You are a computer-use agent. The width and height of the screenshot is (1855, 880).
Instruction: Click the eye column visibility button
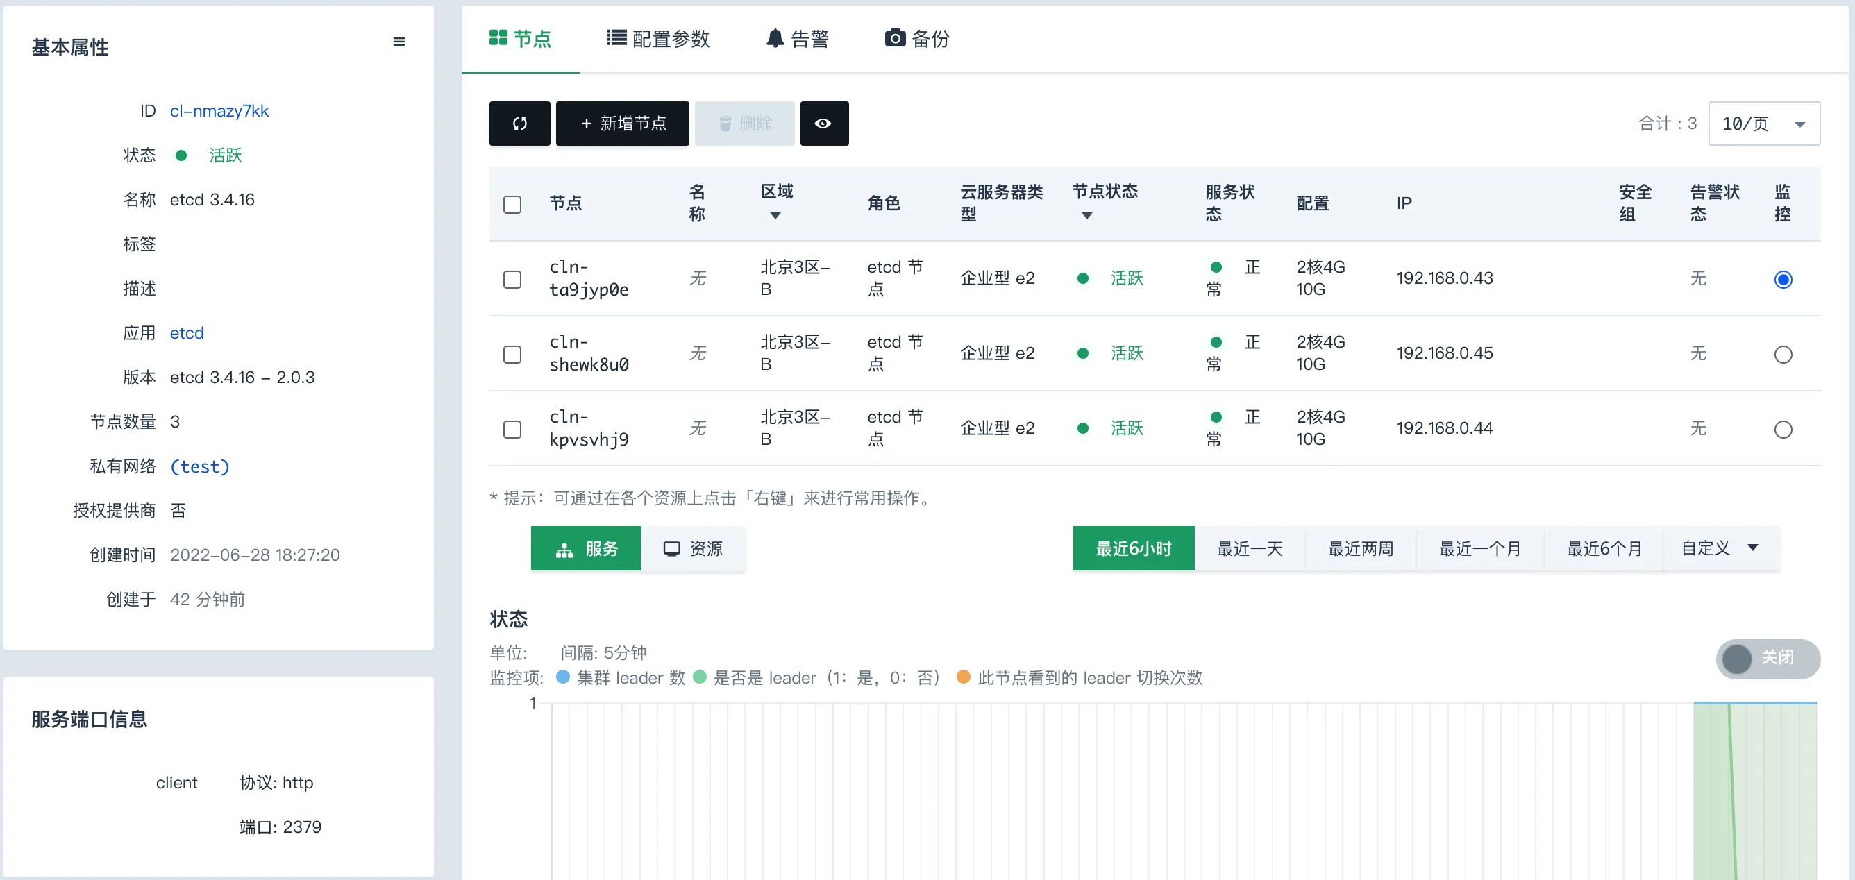click(x=824, y=124)
